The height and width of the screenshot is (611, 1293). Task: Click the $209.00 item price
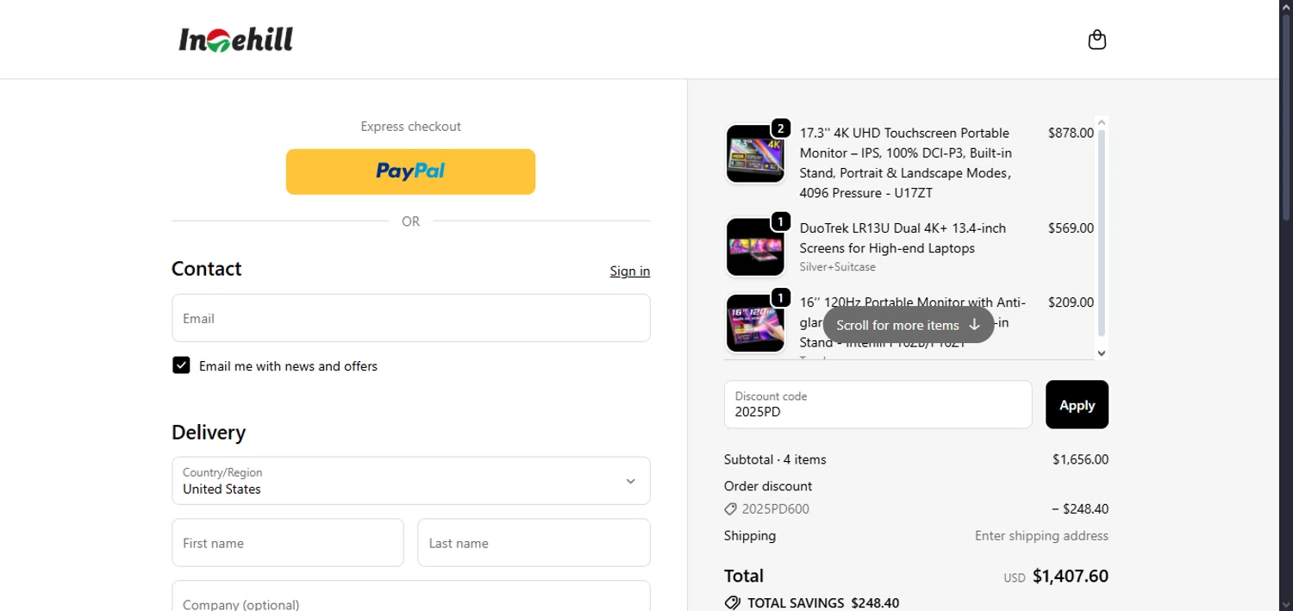click(x=1071, y=302)
